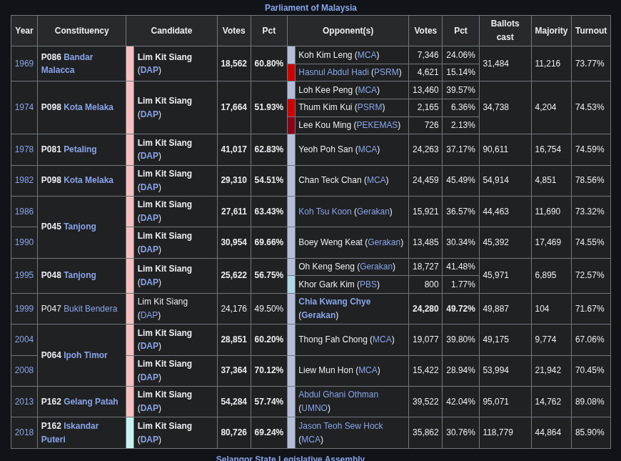Click MCA link next to Chan Teck Chan
Screen dimensions: 621x461
tap(376, 179)
